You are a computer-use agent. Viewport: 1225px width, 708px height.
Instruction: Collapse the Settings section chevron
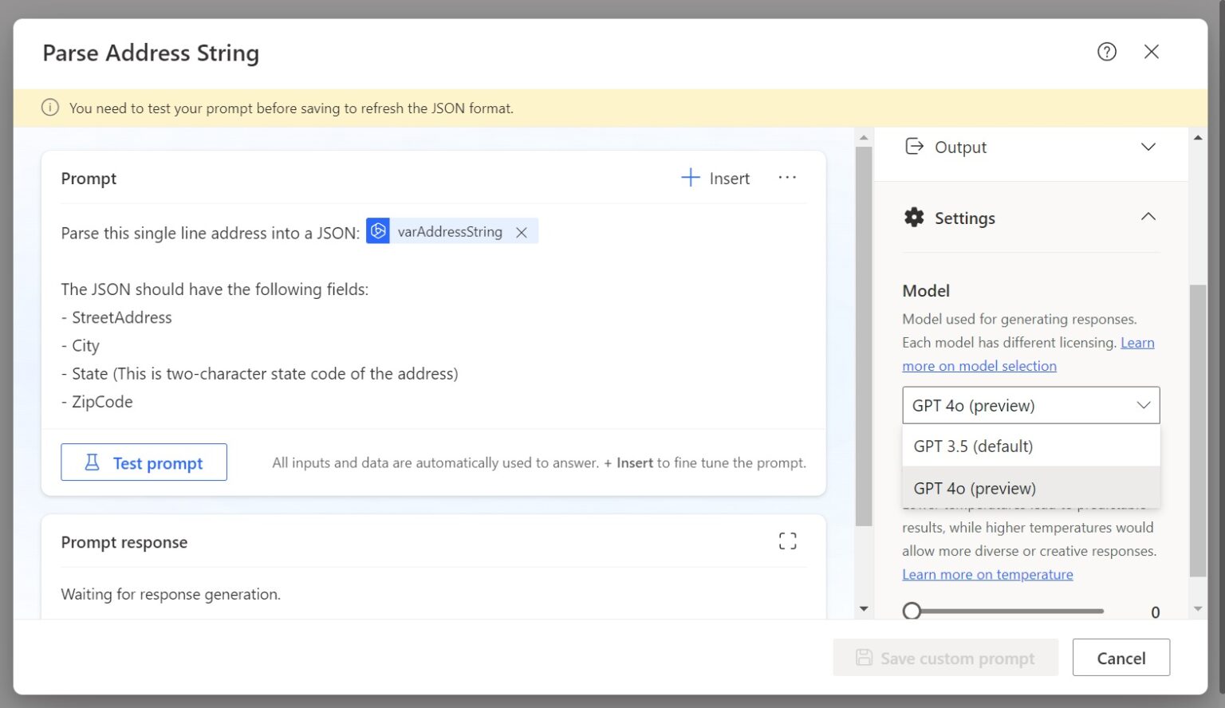1148,216
